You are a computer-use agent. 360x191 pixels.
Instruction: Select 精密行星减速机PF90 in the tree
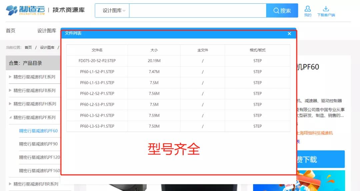(x=38, y=144)
